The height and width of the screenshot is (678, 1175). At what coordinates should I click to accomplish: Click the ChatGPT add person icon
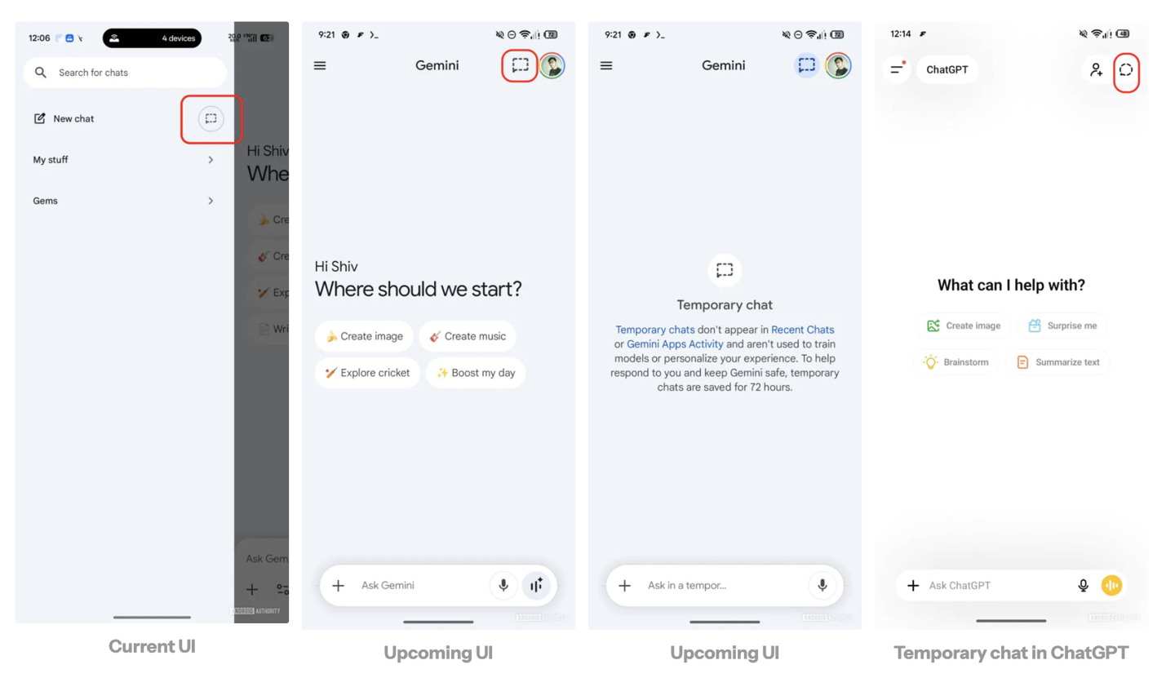tap(1097, 69)
